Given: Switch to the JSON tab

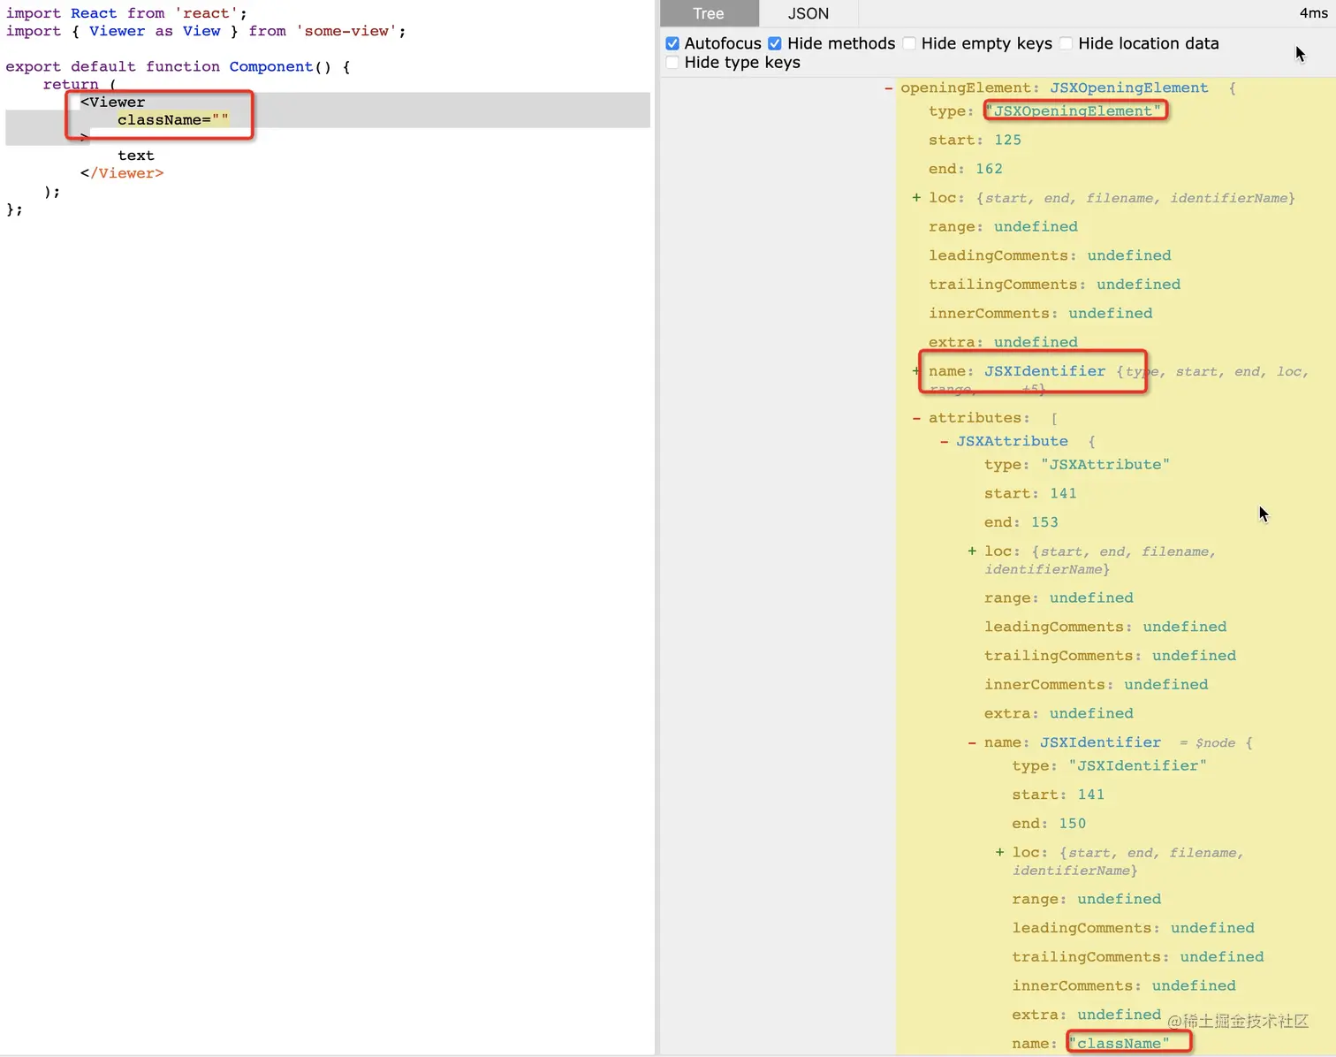Looking at the screenshot, I should (x=808, y=13).
